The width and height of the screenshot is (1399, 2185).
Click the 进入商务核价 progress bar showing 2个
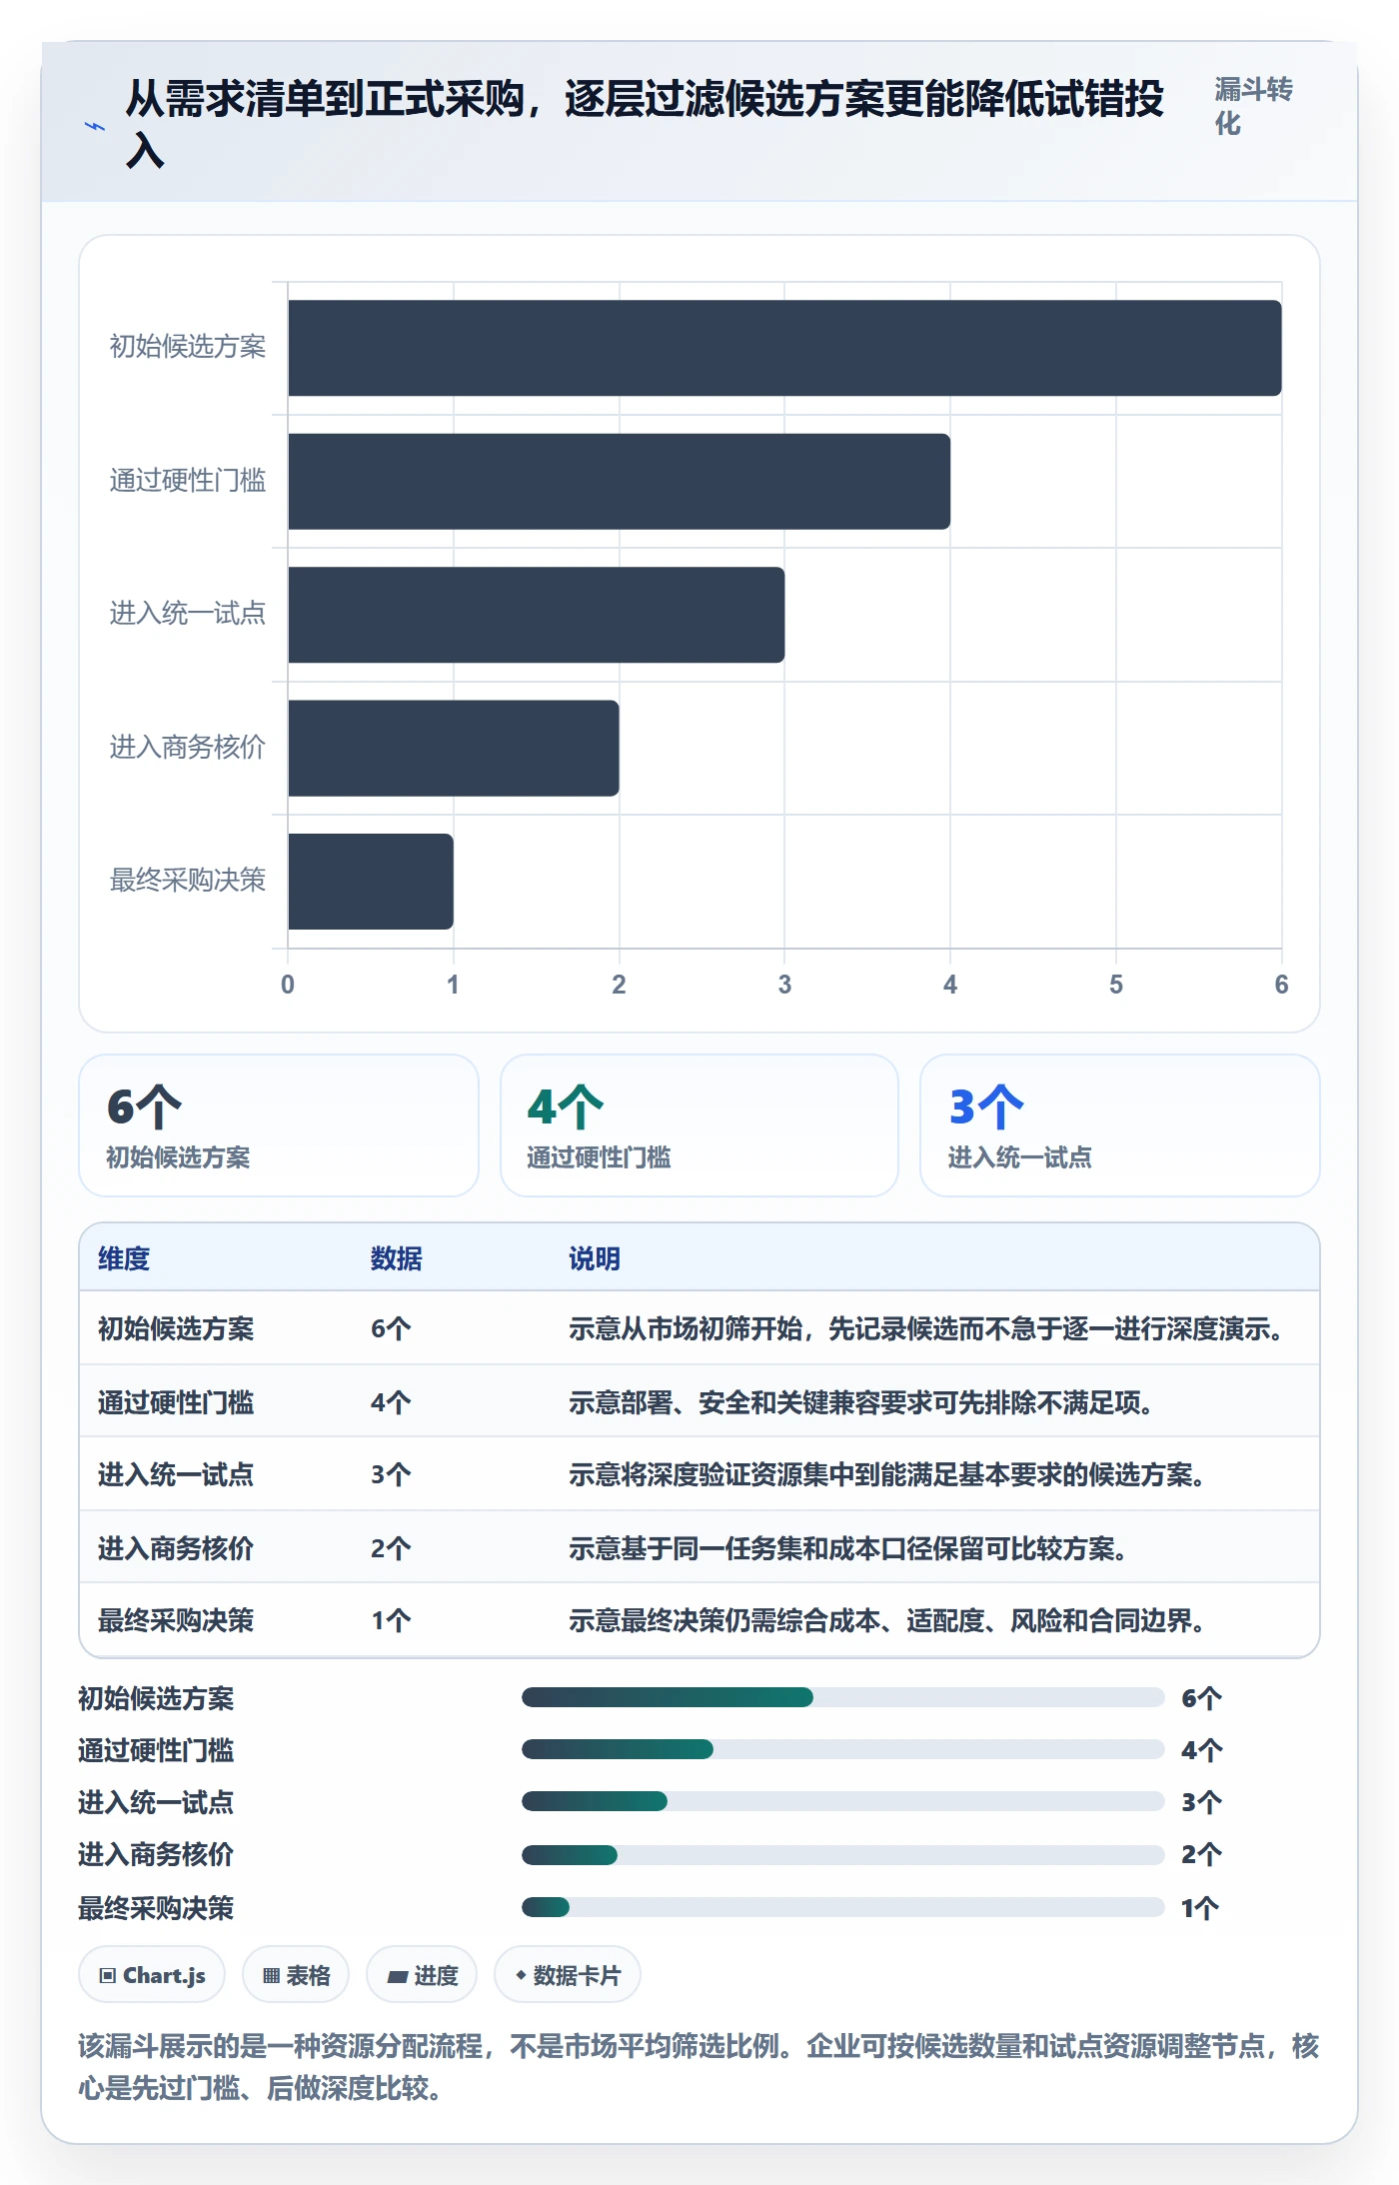[x=842, y=1855]
